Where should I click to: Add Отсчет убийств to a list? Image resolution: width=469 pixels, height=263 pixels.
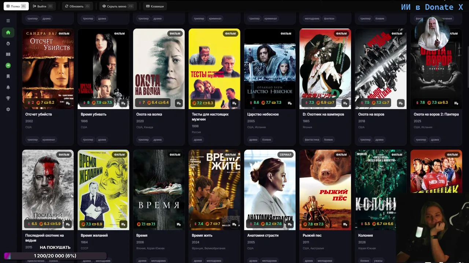tap(68, 103)
